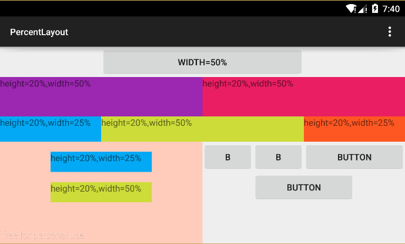This screenshot has width=405, height=244.
Task: Tap the Wi-Fi status icon
Action: 352,8
